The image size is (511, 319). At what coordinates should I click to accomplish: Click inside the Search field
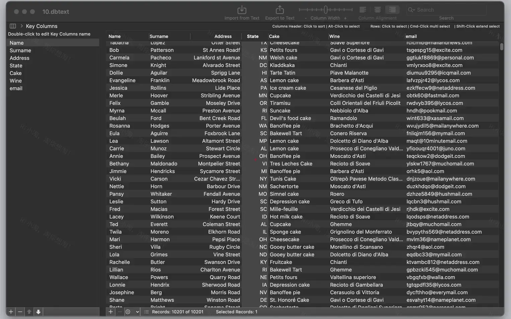(x=445, y=10)
